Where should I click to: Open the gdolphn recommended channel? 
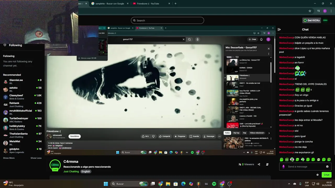[x=22, y=150]
